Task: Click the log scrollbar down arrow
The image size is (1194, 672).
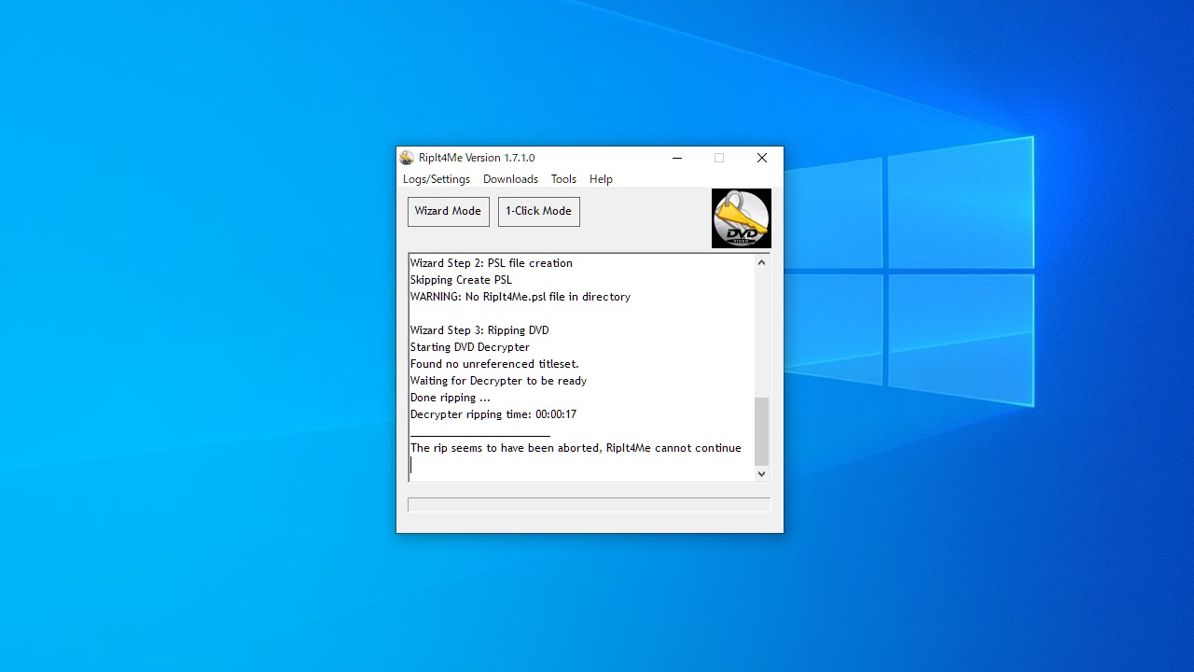Action: pyautogui.click(x=761, y=473)
